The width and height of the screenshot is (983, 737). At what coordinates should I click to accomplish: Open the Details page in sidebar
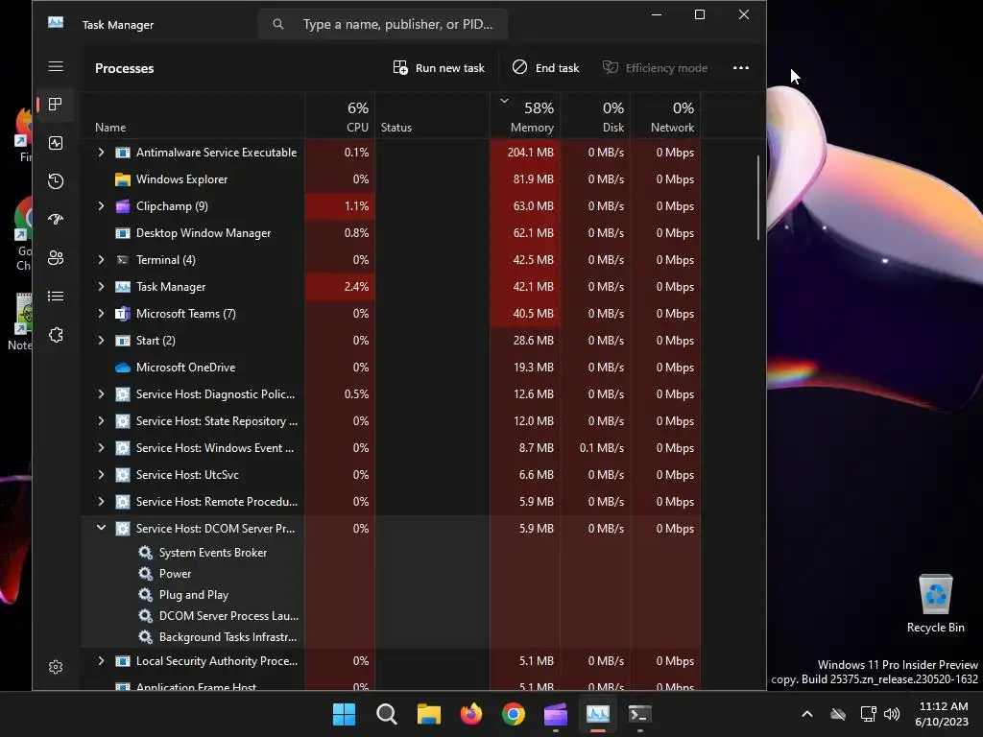[56, 296]
